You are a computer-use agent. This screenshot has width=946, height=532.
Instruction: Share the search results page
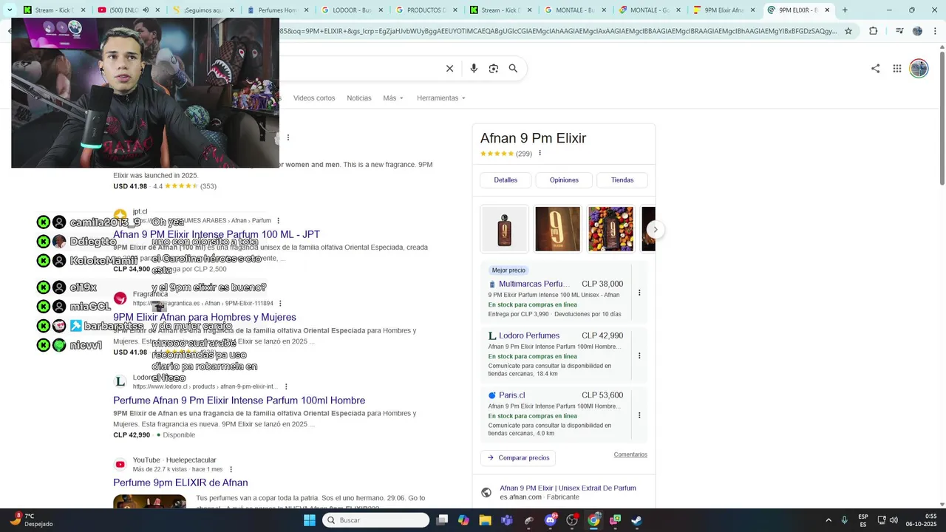tap(875, 69)
